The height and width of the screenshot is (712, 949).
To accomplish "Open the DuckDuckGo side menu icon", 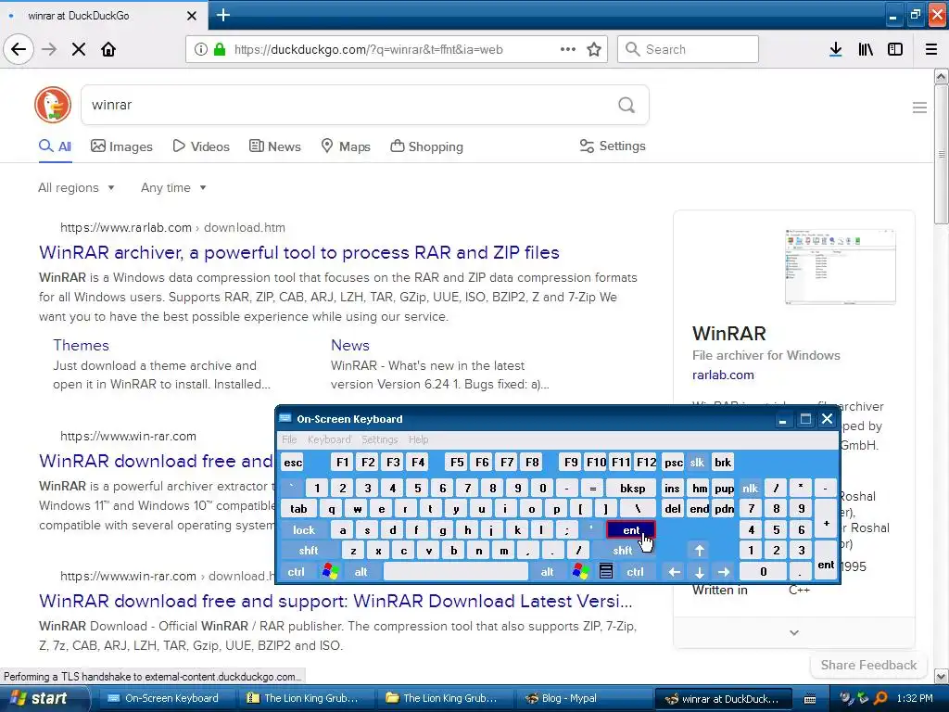I will click(x=919, y=108).
